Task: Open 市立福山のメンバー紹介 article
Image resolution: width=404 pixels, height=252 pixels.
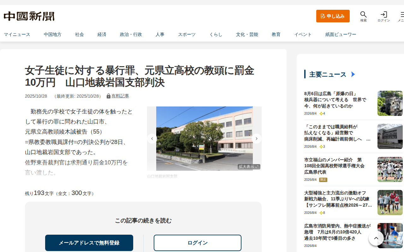Action: (x=334, y=166)
